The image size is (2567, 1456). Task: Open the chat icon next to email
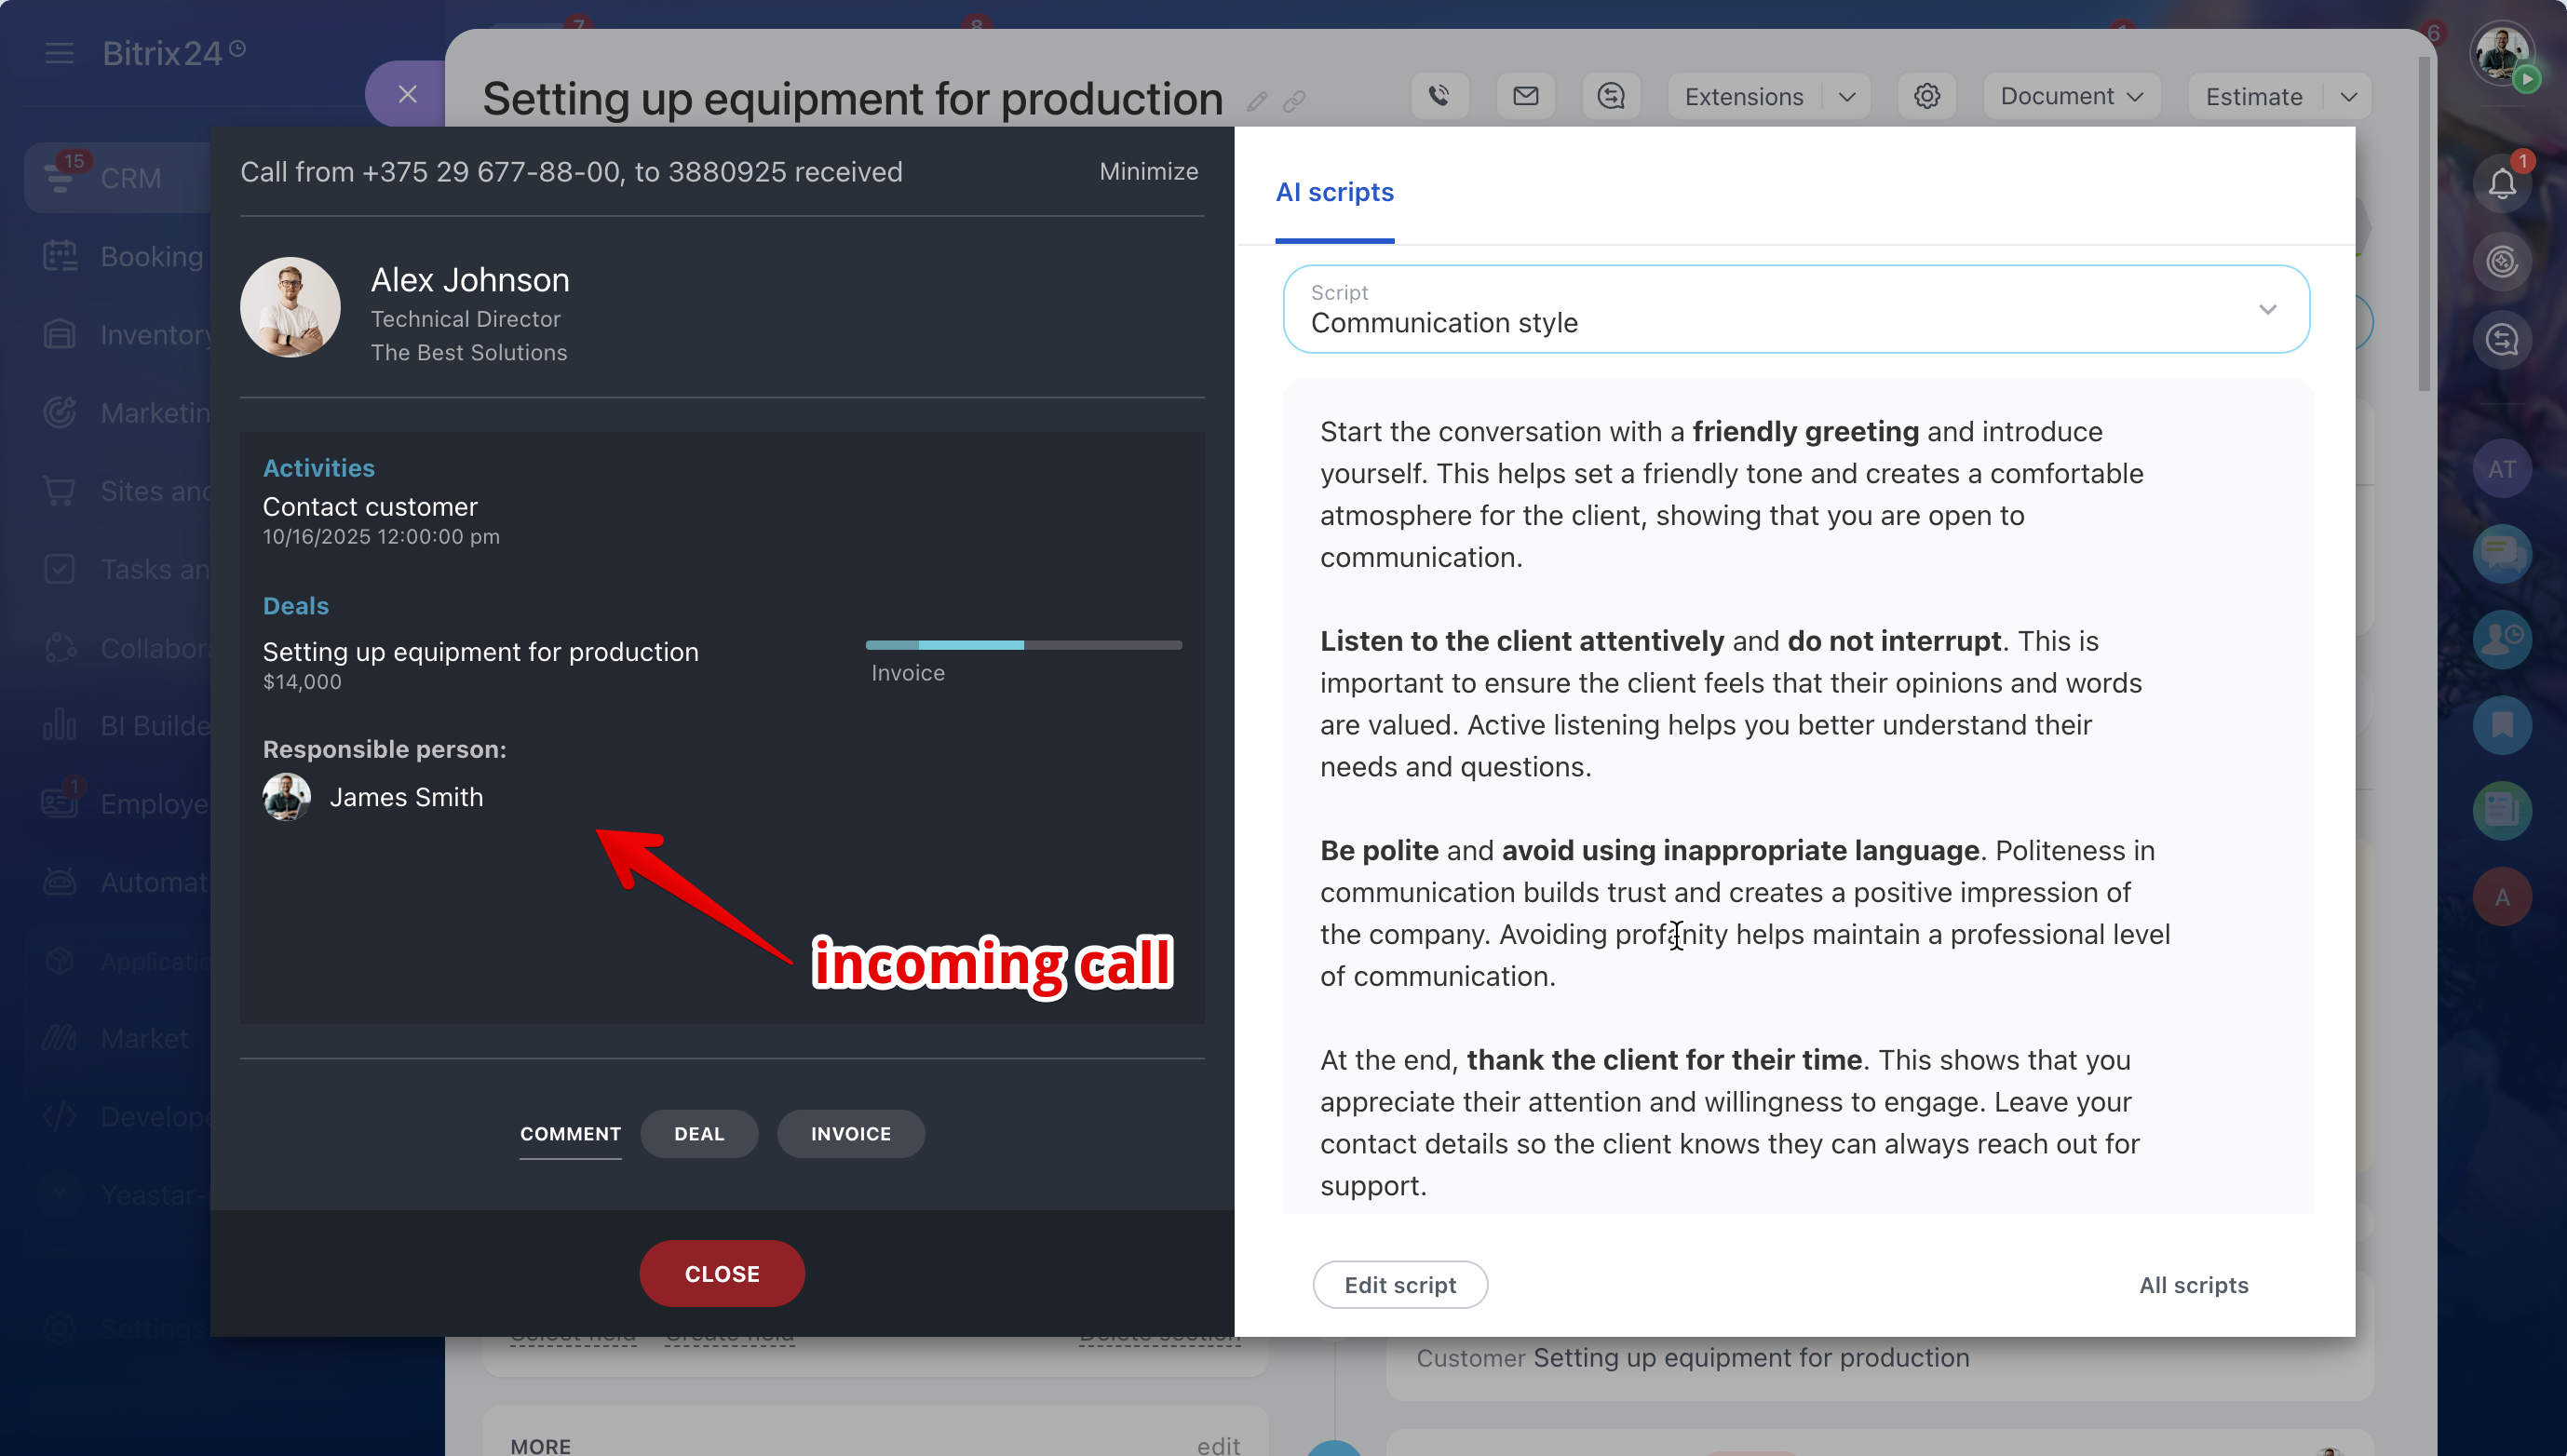pos(1611,96)
